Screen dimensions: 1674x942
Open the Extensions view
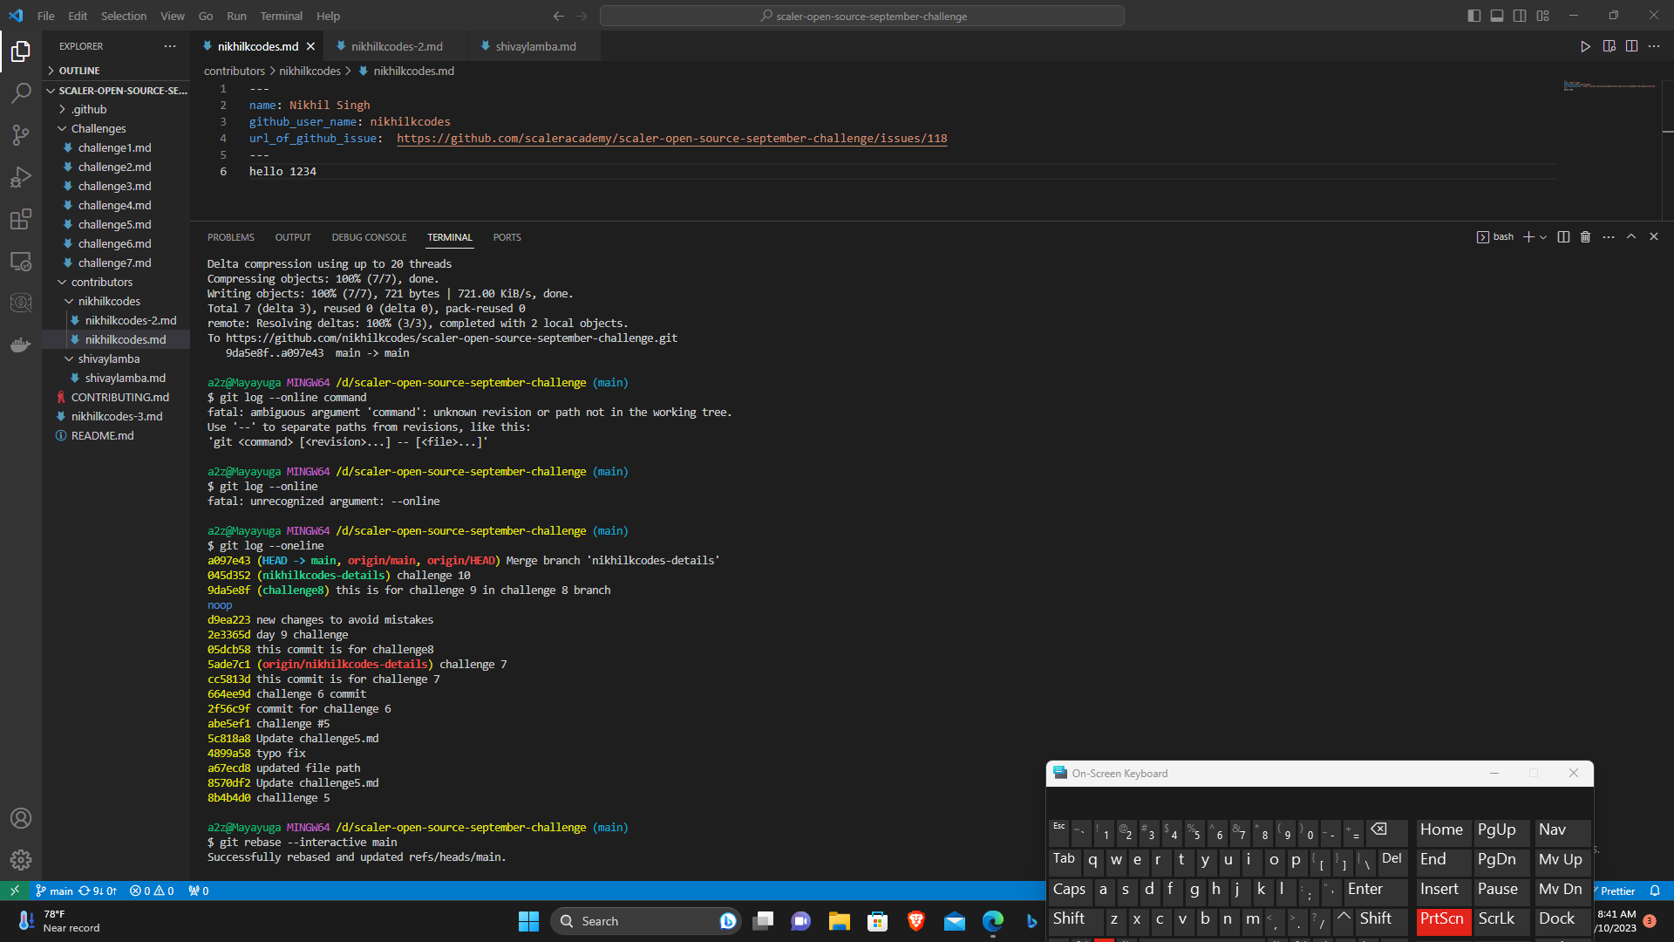21,219
